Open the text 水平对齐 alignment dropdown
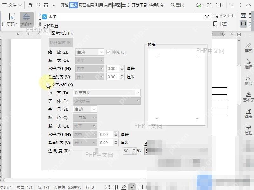 (85, 134)
